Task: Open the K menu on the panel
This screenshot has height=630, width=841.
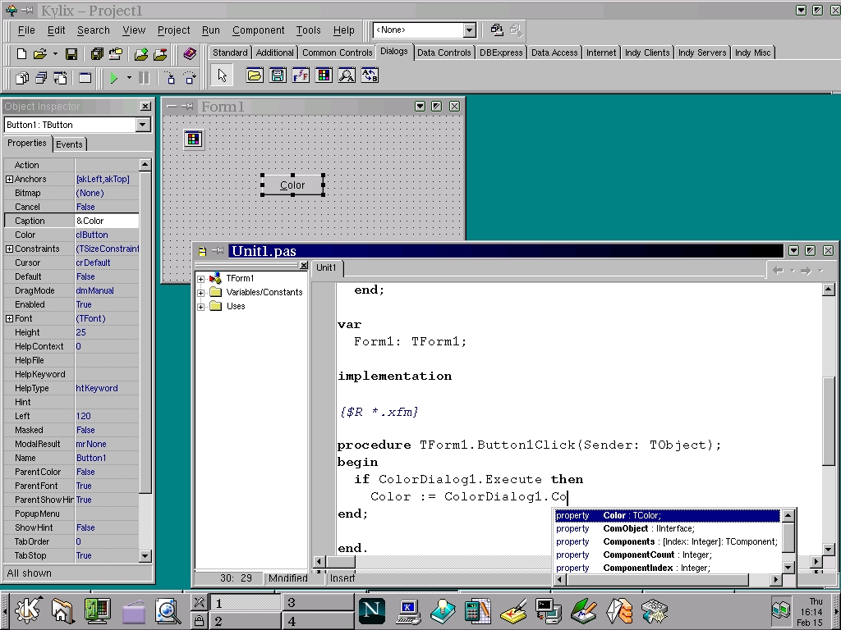Action: [x=27, y=609]
